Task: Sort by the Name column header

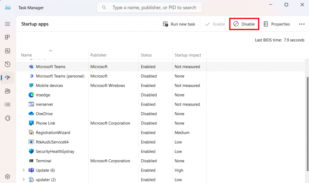Action: pyautogui.click(x=26, y=55)
